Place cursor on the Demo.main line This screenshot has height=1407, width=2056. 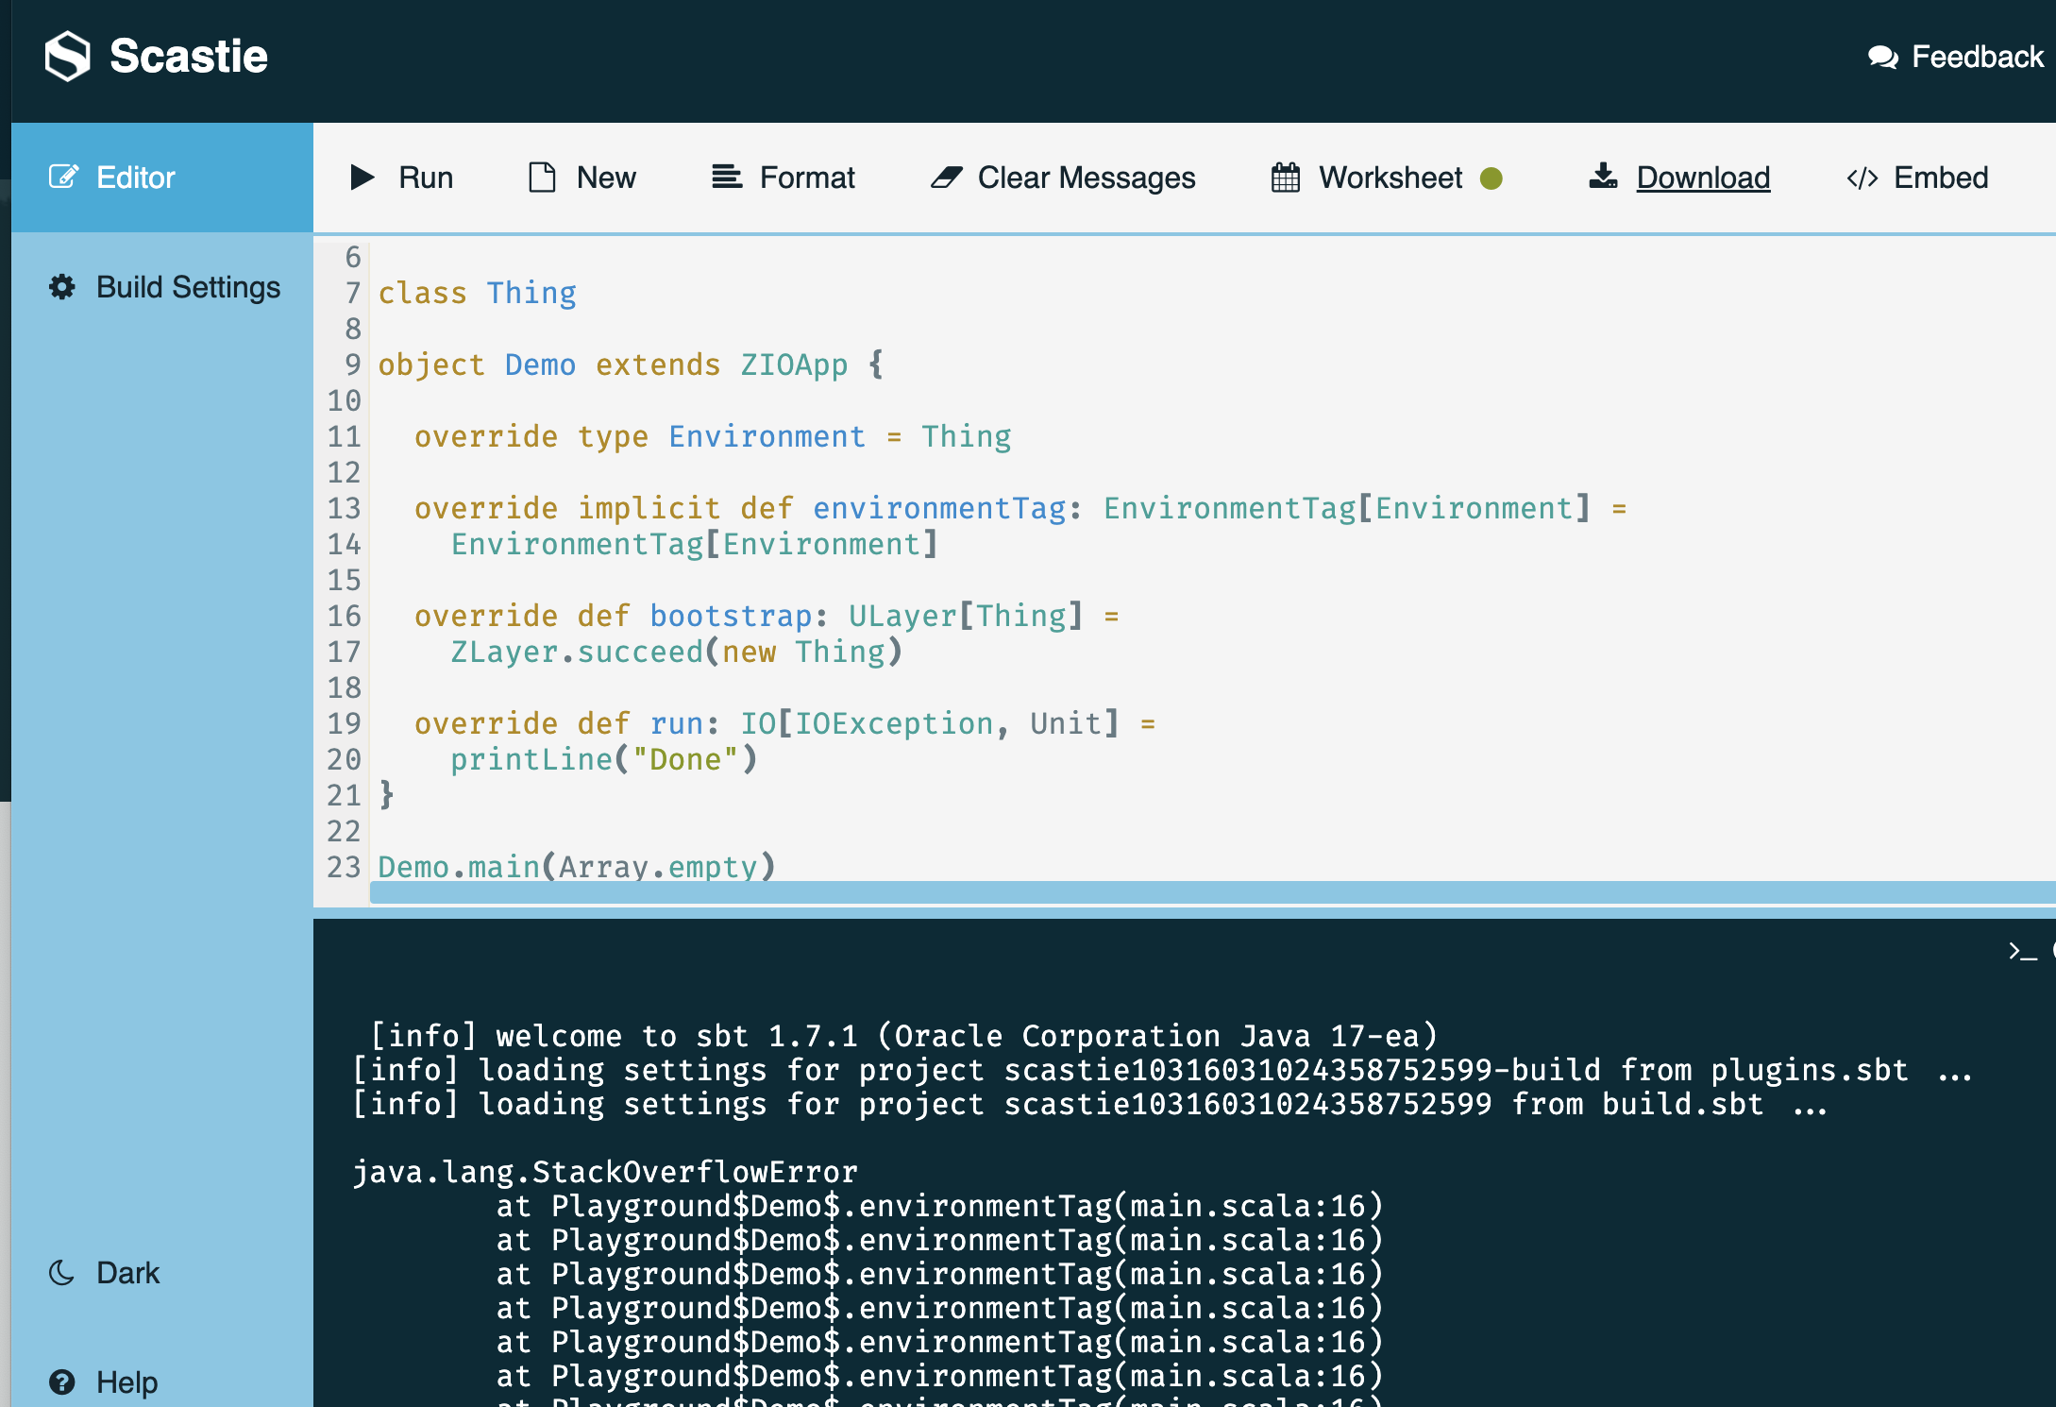tap(574, 866)
